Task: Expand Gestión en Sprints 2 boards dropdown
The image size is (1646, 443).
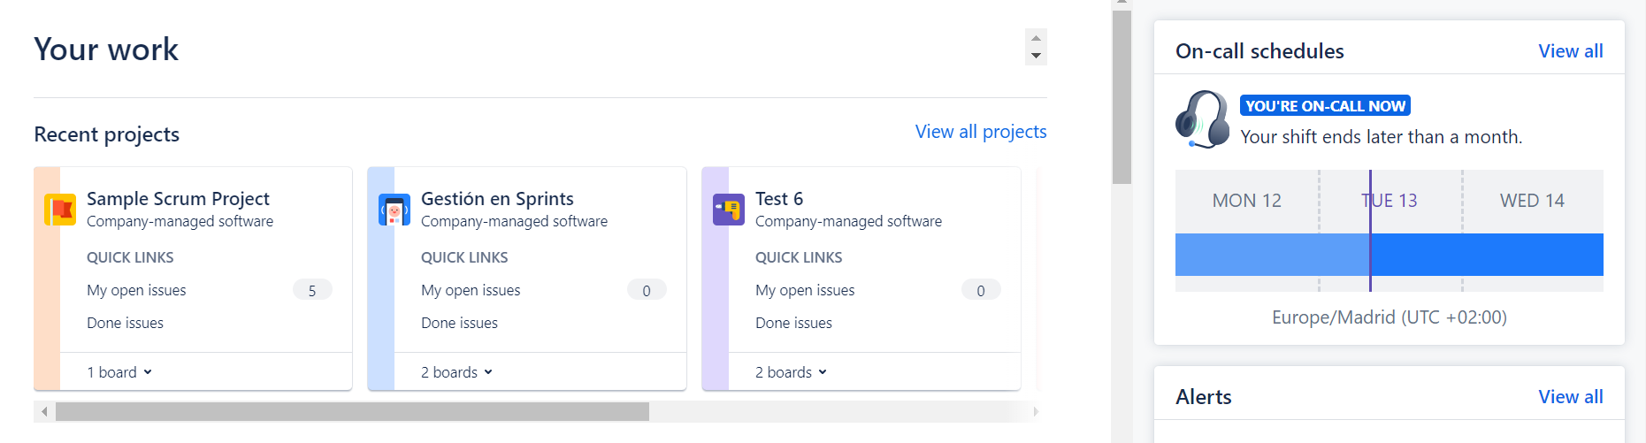Action: tap(456, 372)
